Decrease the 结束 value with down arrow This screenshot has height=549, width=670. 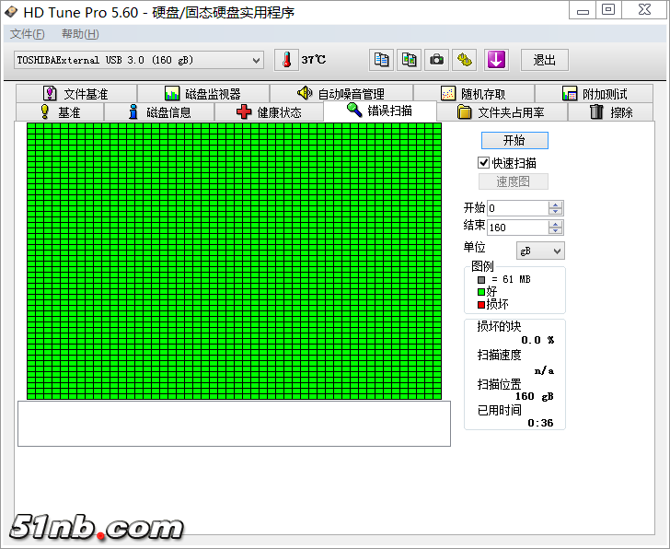(x=556, y=231)
